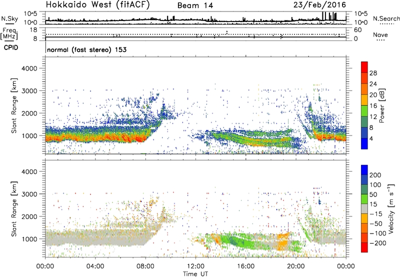Click the N.Sky noise spikes near 22:00
Screen dimensions: 400x277
(x=329, y=16)
